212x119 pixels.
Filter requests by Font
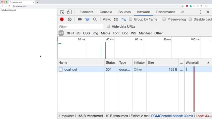(116, 33)
